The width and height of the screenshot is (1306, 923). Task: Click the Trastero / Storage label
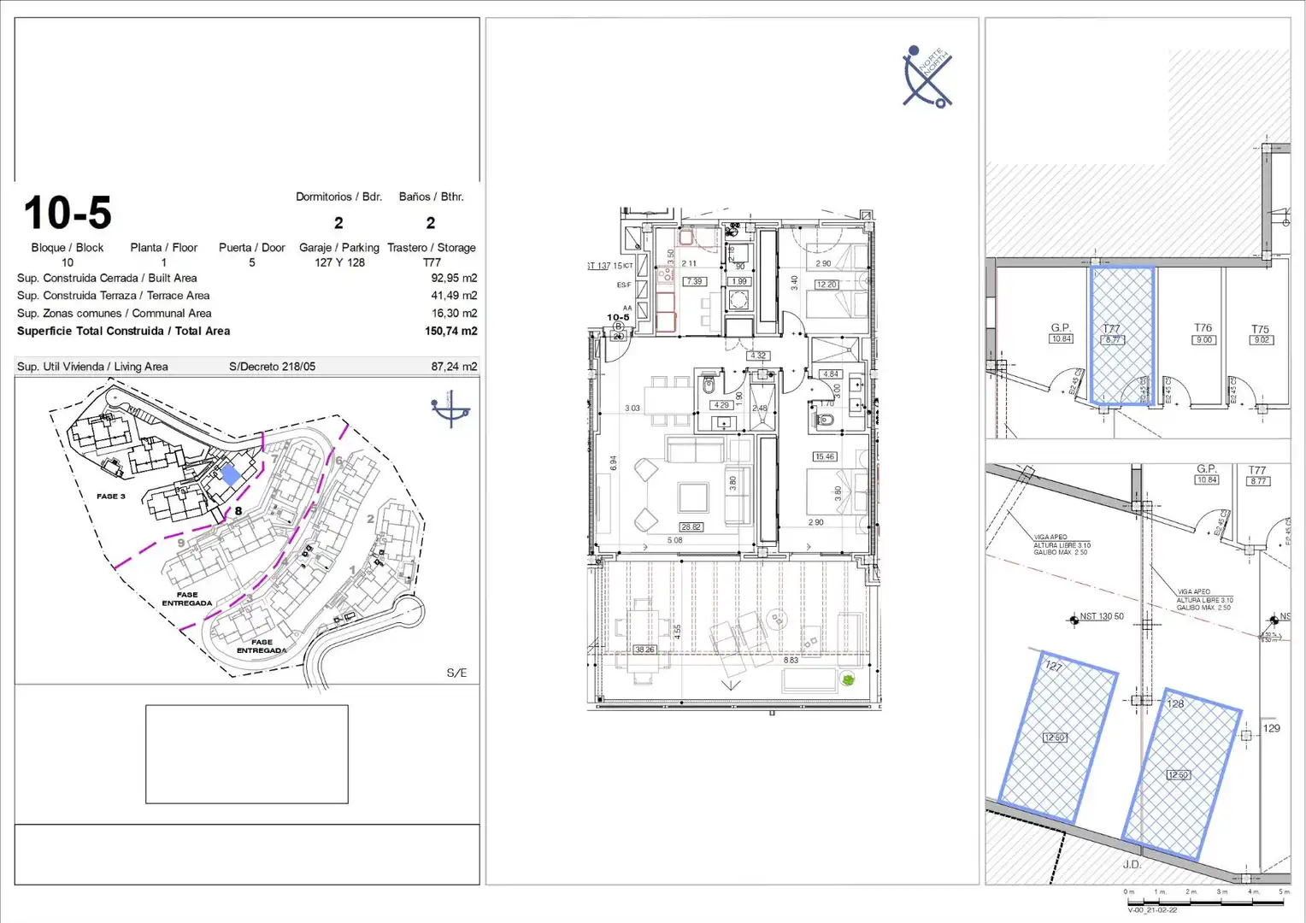pos(432,248)
